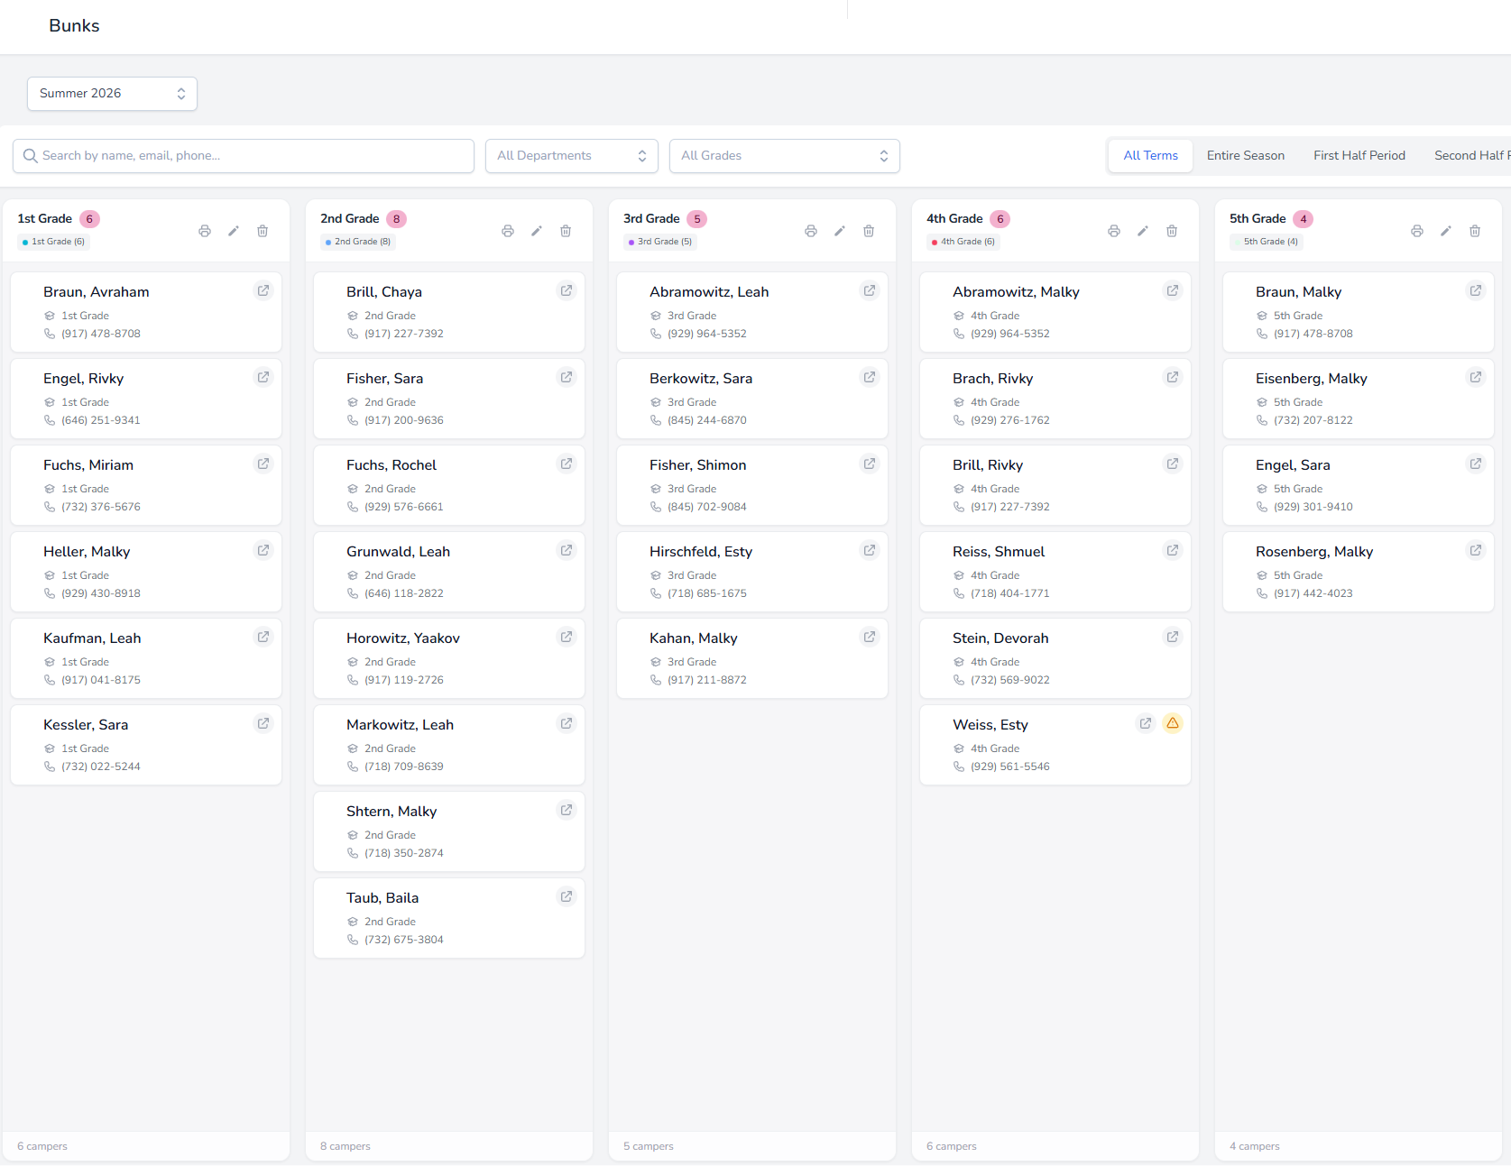Delete the 5th Grade bunk
Image resolution: width=1511 pixels, height=1166 pixels.
pyautogui.click(x=1475, y=231)
